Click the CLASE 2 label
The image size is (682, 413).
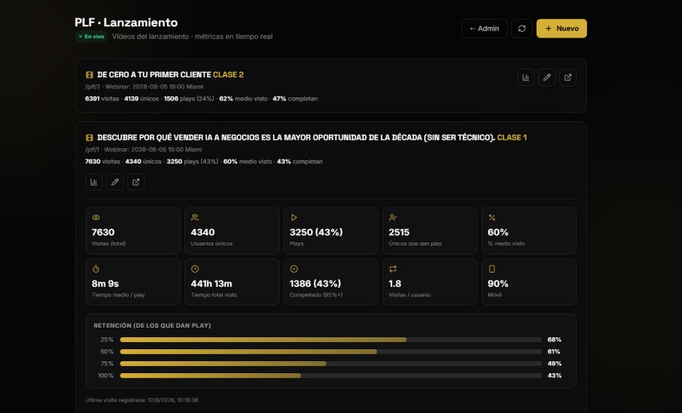pos(228,75)
